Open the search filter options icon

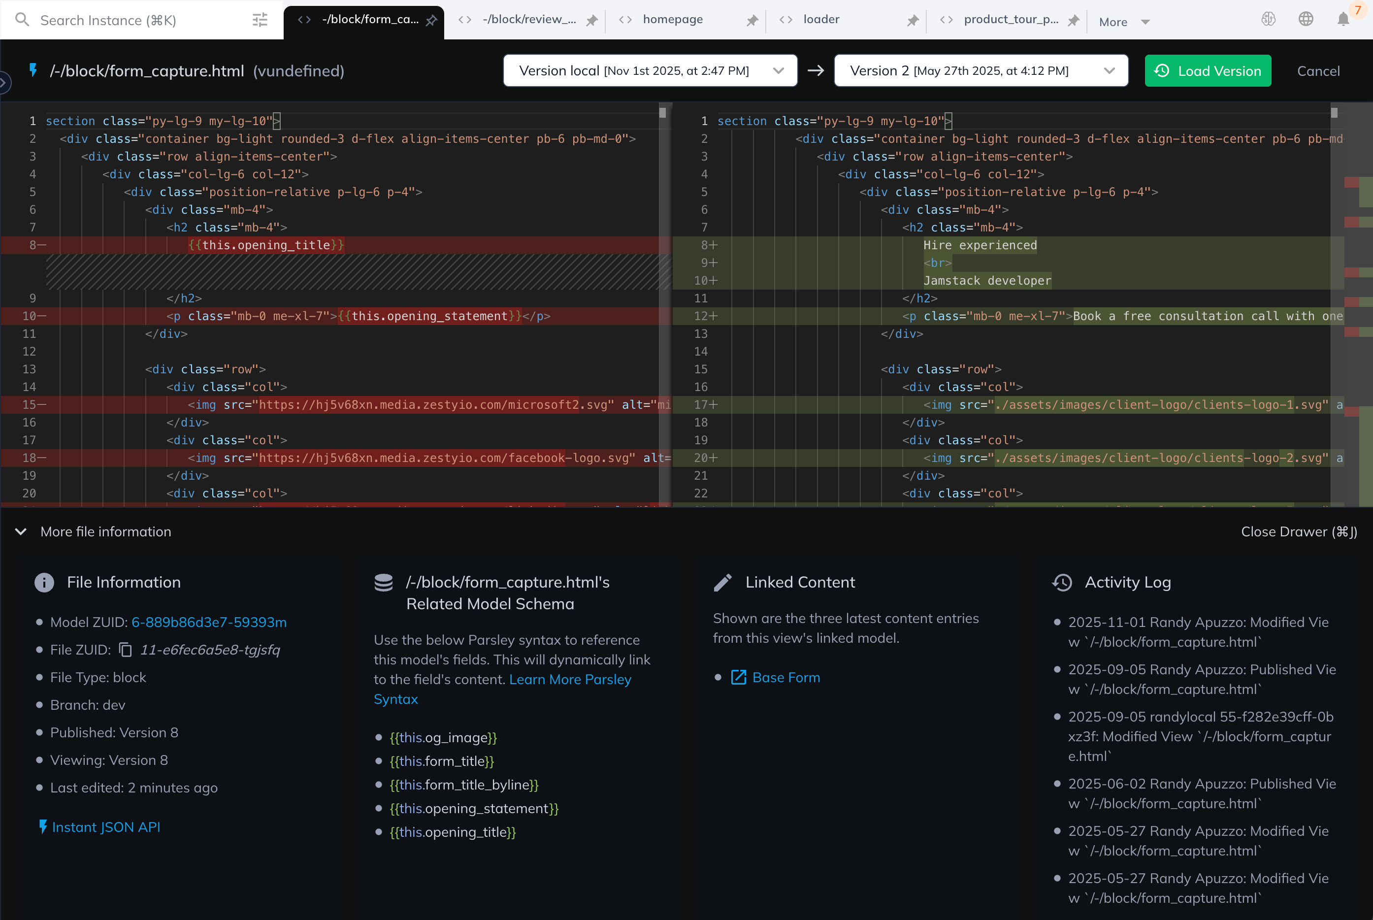click(x=260, y=20)
